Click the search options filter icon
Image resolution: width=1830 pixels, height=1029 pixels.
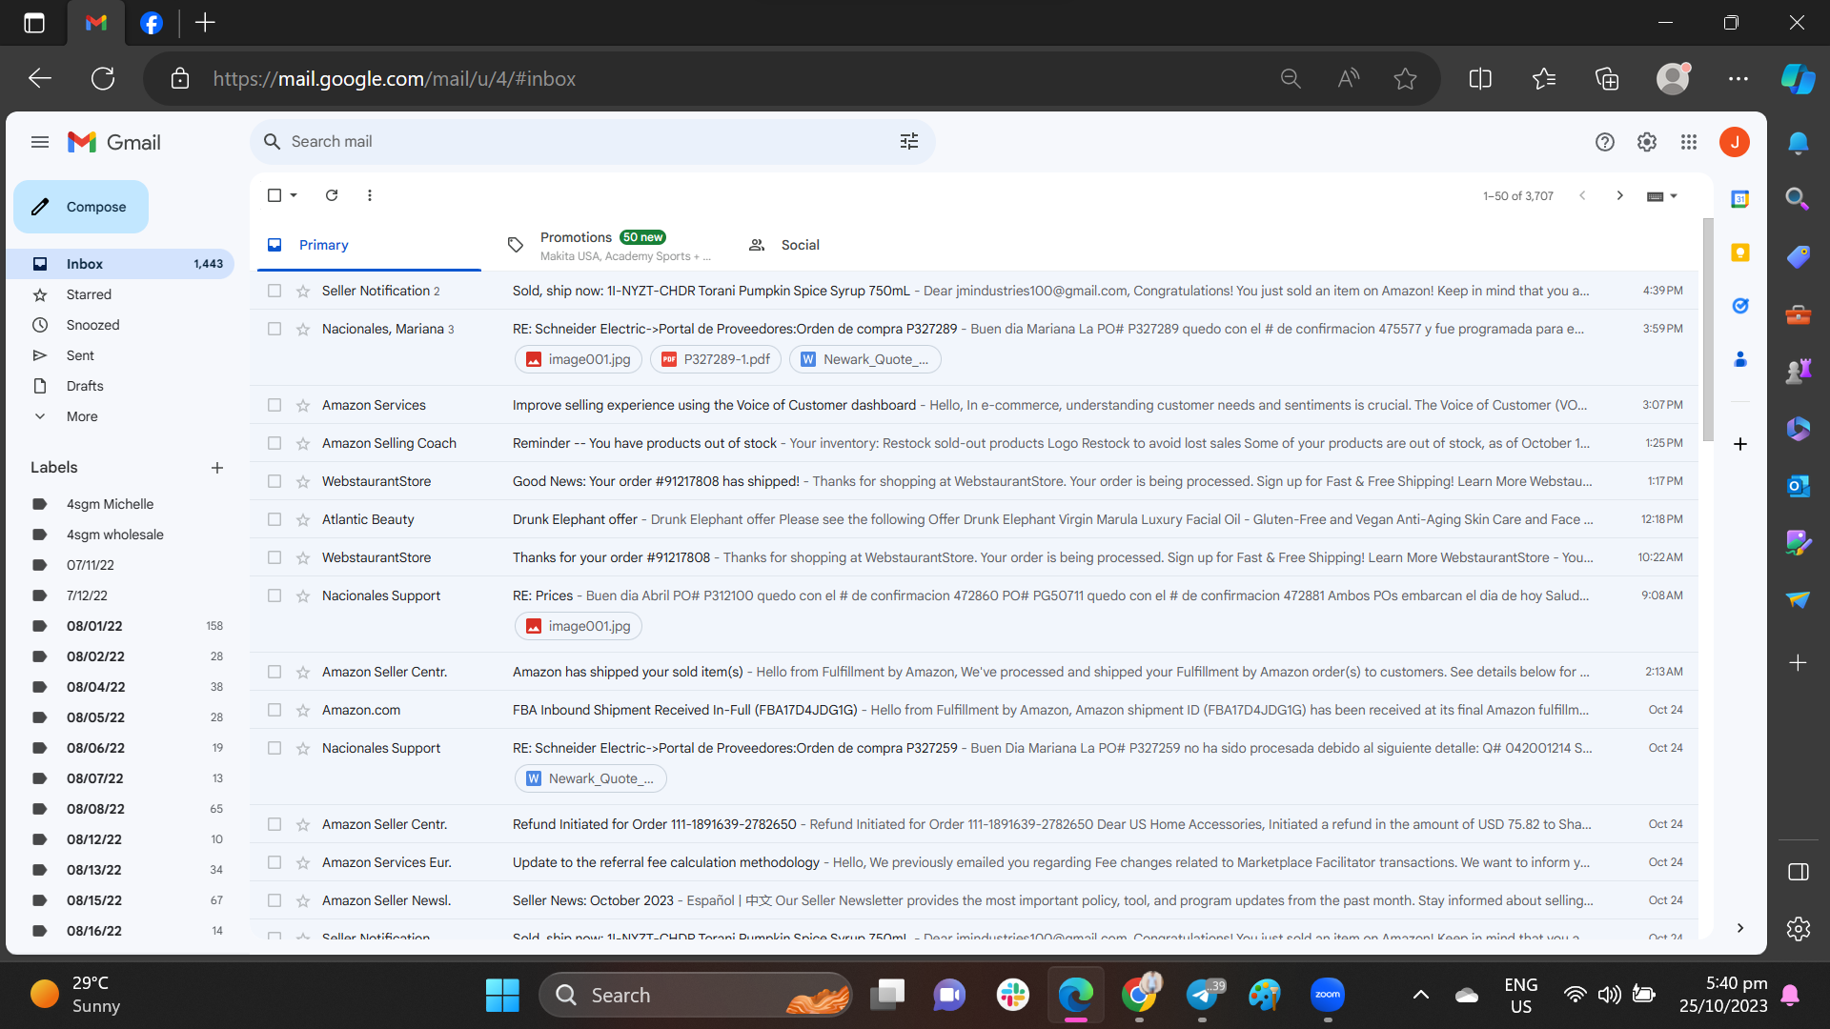point(908,142)
